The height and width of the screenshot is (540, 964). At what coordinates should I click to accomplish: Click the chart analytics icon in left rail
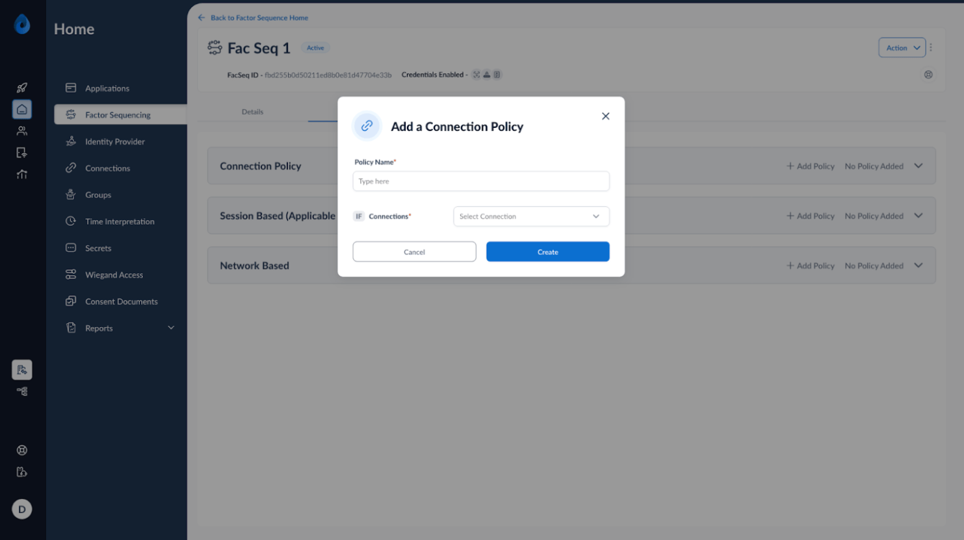tap(22, 174)
